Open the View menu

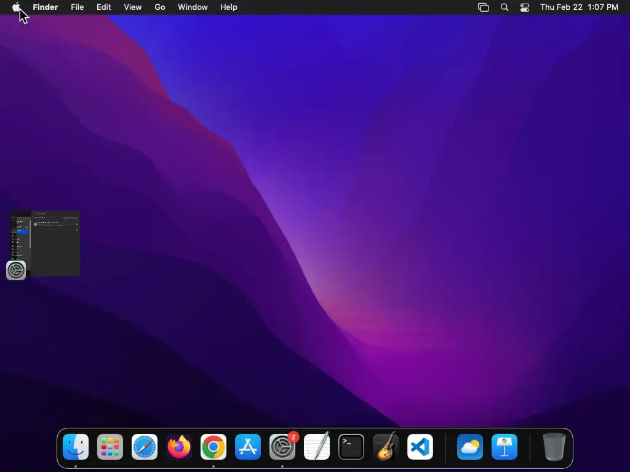point(133,7)
